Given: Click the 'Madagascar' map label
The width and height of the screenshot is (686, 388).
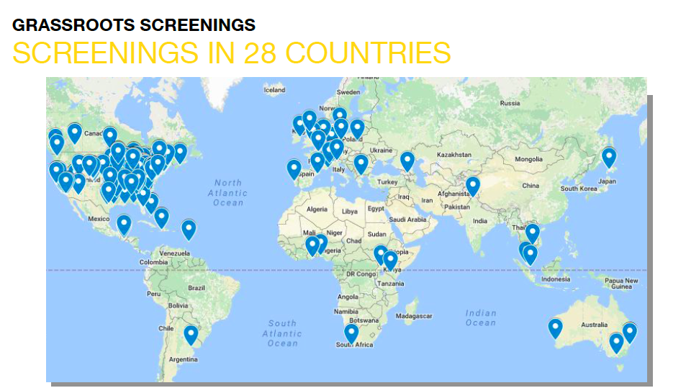Looking at the screenshot, I should point(414,316).
